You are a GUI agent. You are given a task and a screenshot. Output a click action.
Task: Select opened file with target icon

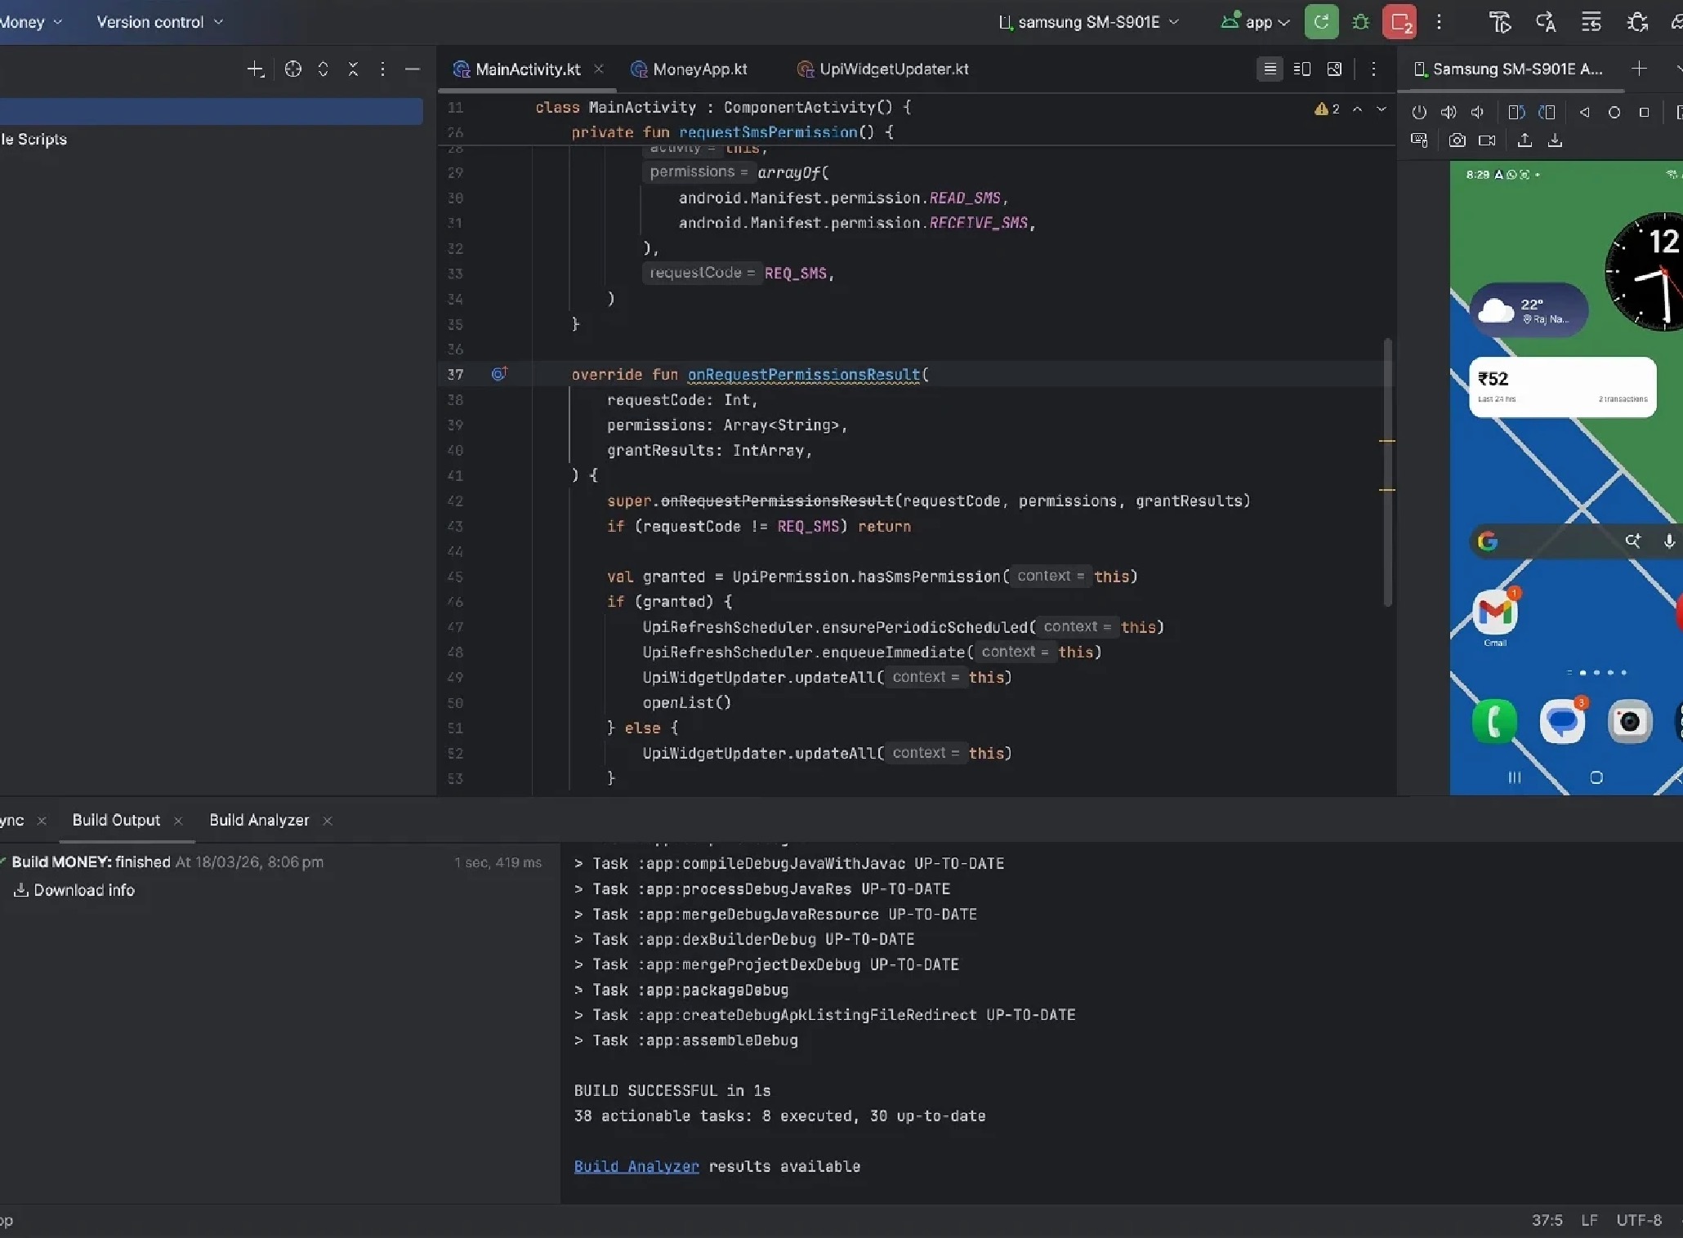pos(293,69)
